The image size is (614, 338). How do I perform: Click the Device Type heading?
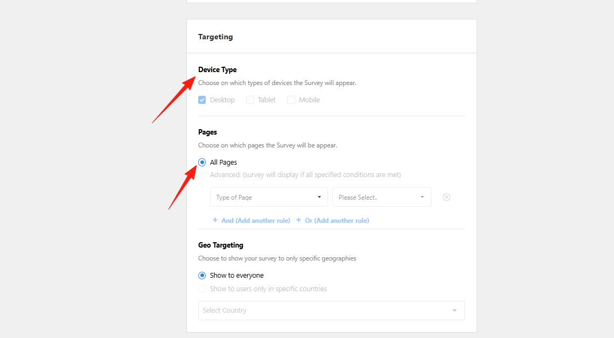218,70
